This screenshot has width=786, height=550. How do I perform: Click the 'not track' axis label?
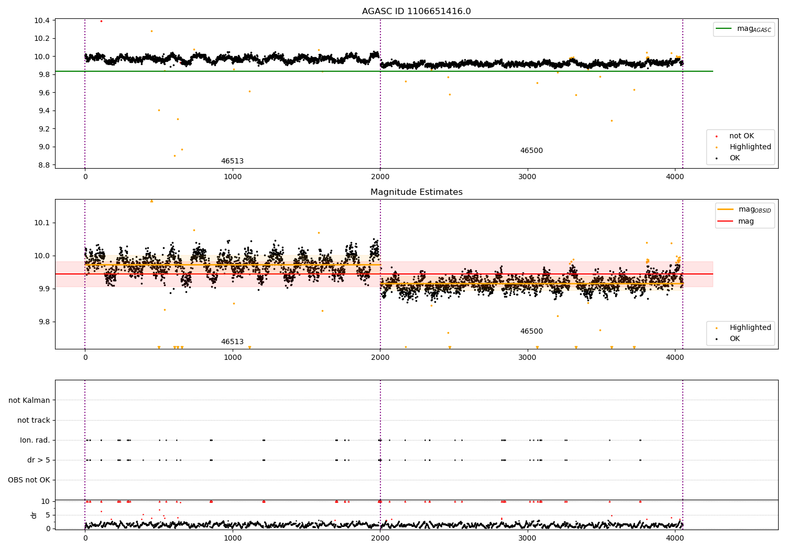[34, 420]
